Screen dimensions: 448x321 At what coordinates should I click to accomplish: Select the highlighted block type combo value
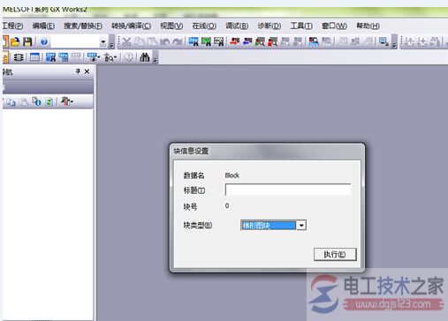(268, 226)
